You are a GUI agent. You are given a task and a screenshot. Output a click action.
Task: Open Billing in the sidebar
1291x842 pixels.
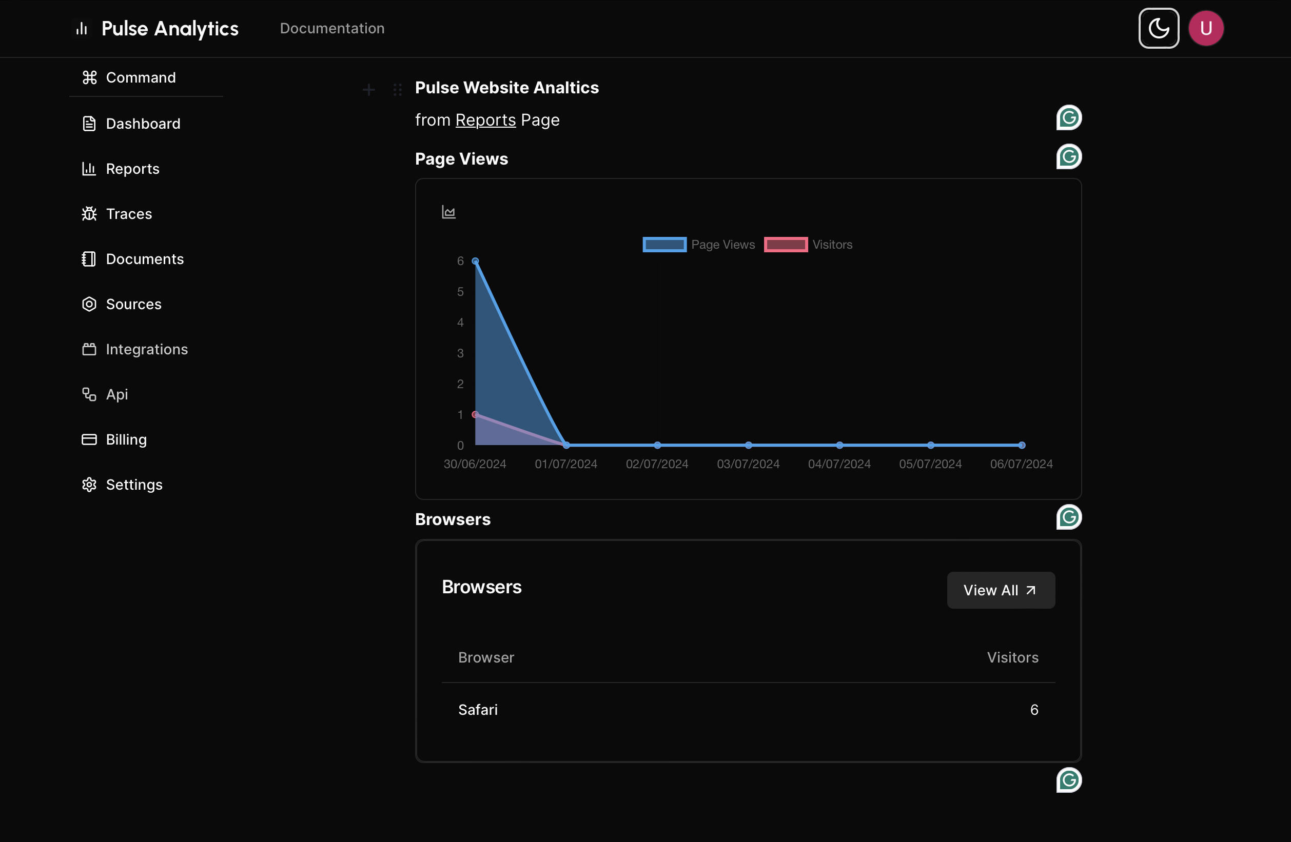(x=146, y=439)
